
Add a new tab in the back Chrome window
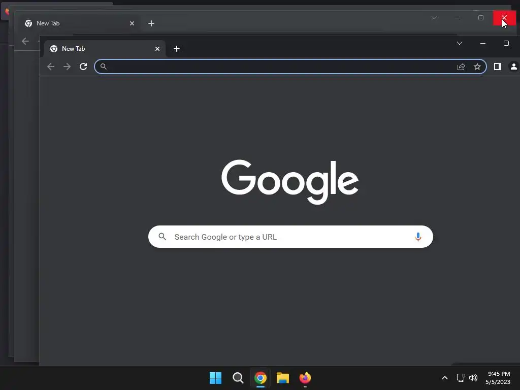point(151,23)
